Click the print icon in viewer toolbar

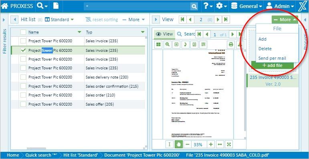(x=231, y=45)
